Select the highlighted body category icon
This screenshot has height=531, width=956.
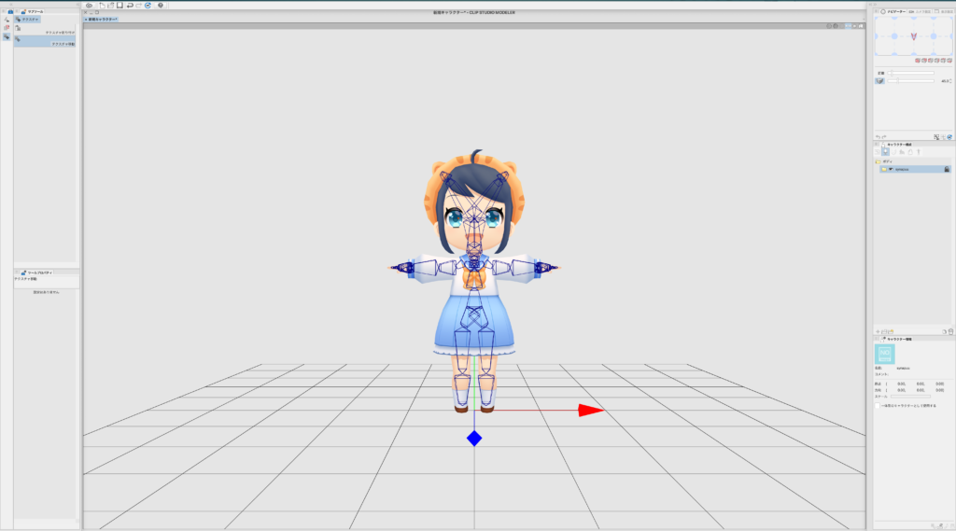click(885, 152)
